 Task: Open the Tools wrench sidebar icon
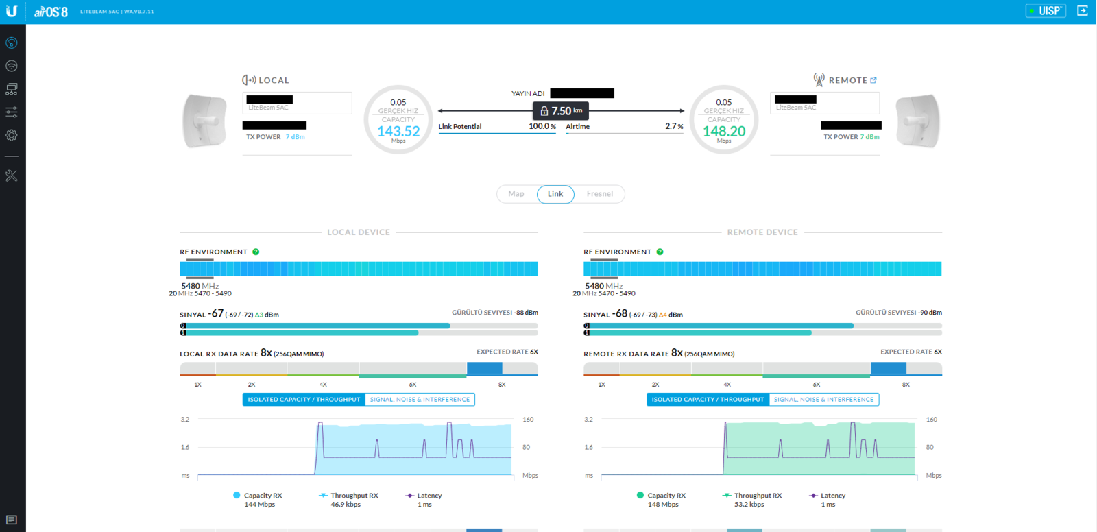[12, 176]
